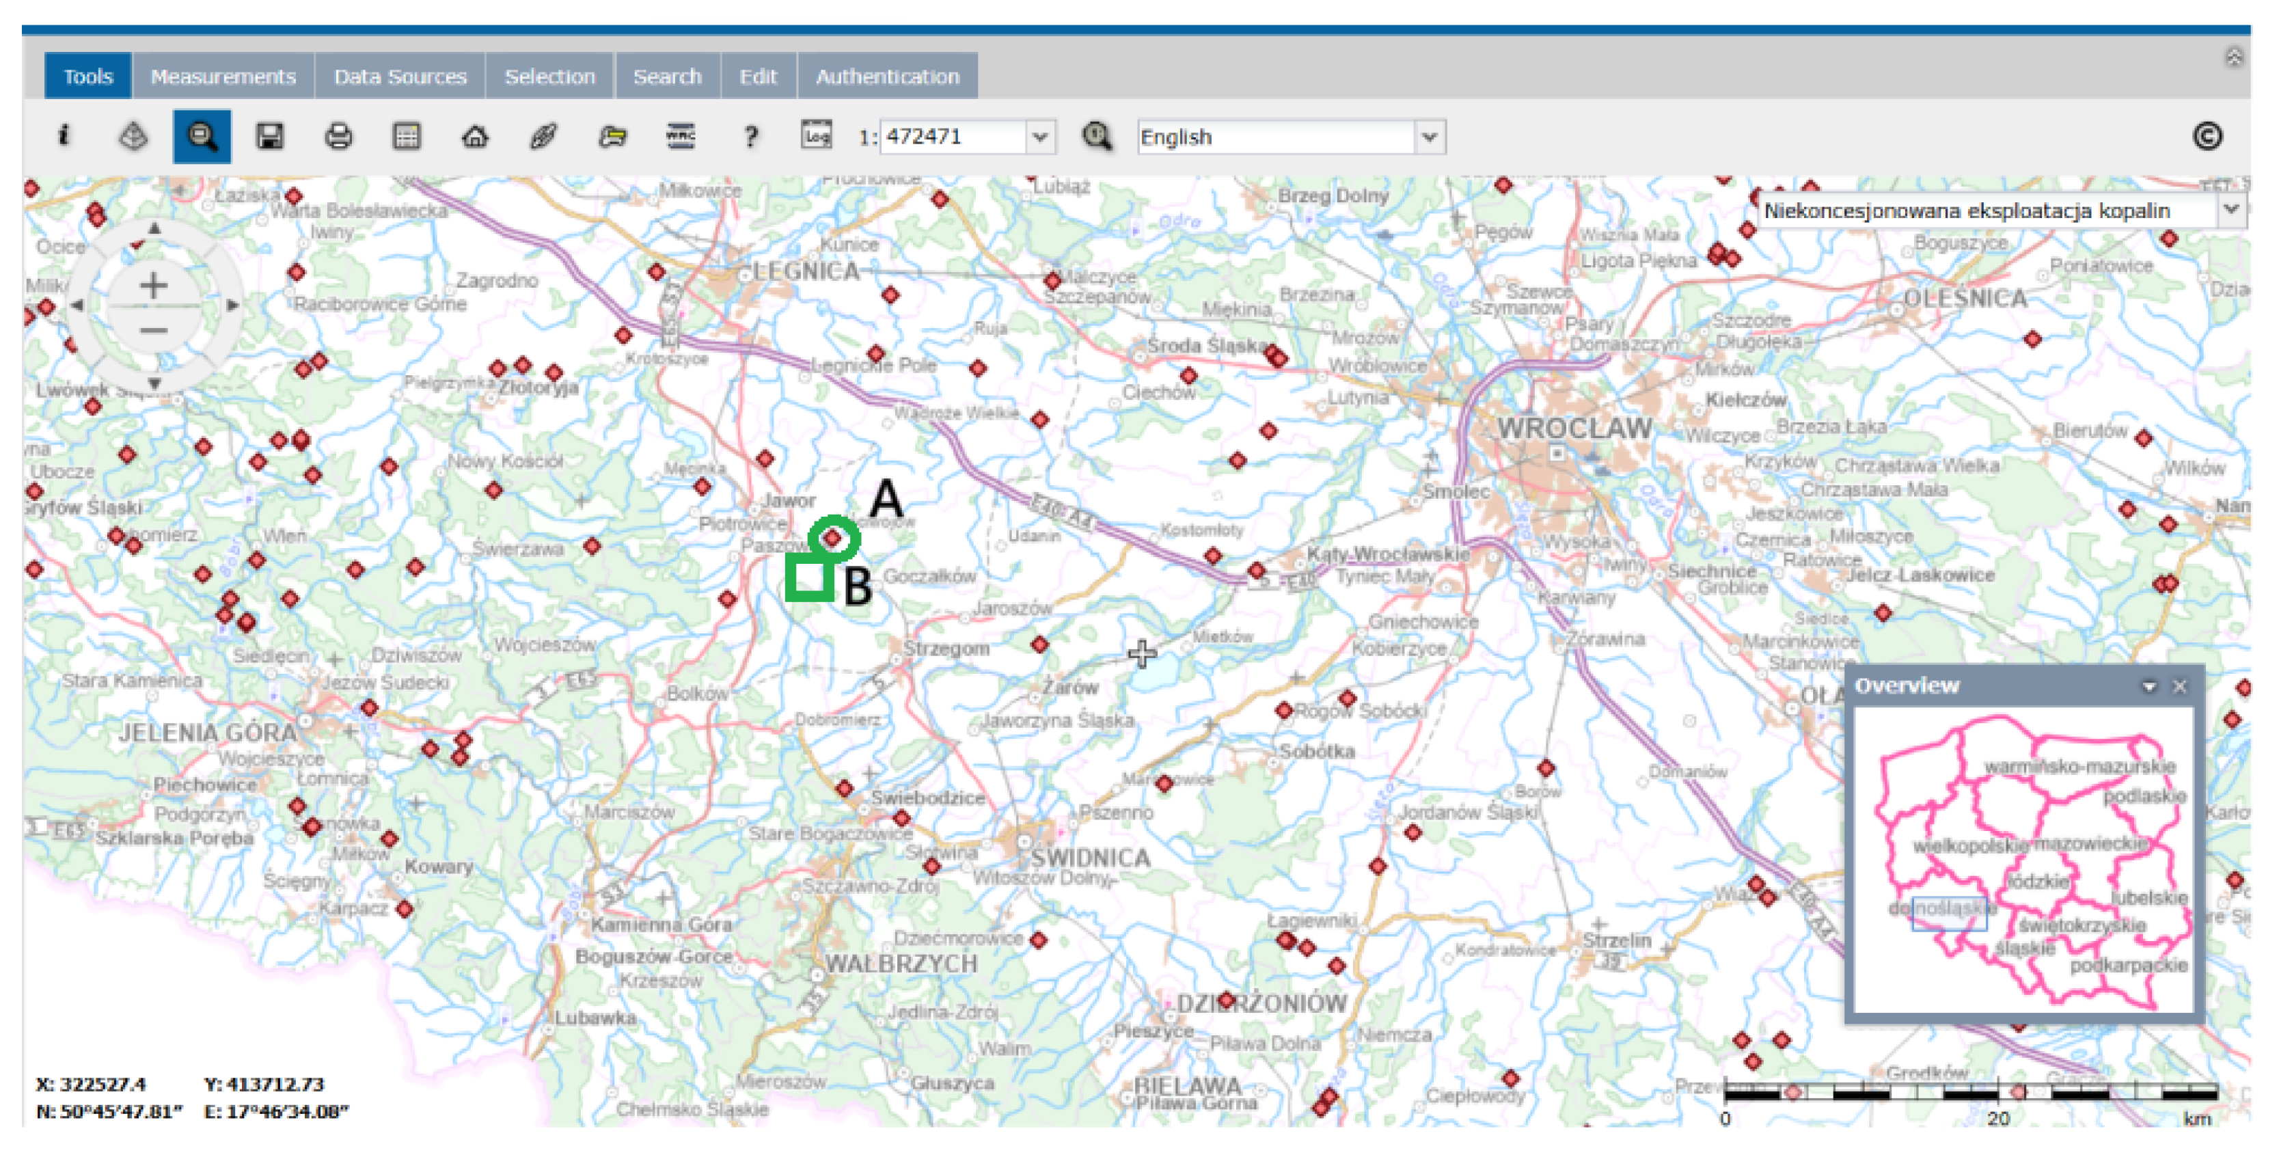
Task: Open the Authentication tab
Action: pos(888,76)
